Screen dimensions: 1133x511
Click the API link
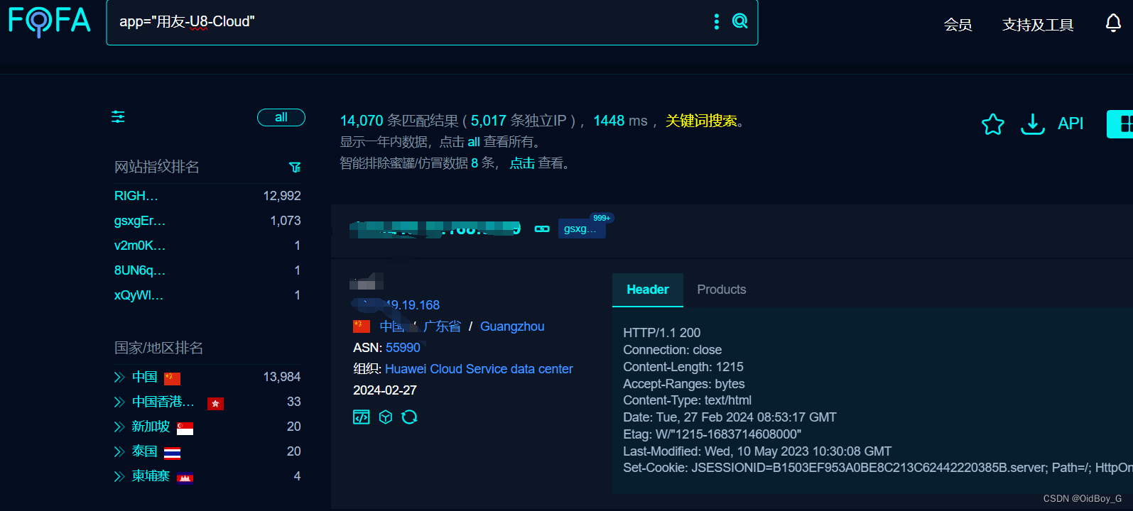[x=1070, y=123]
